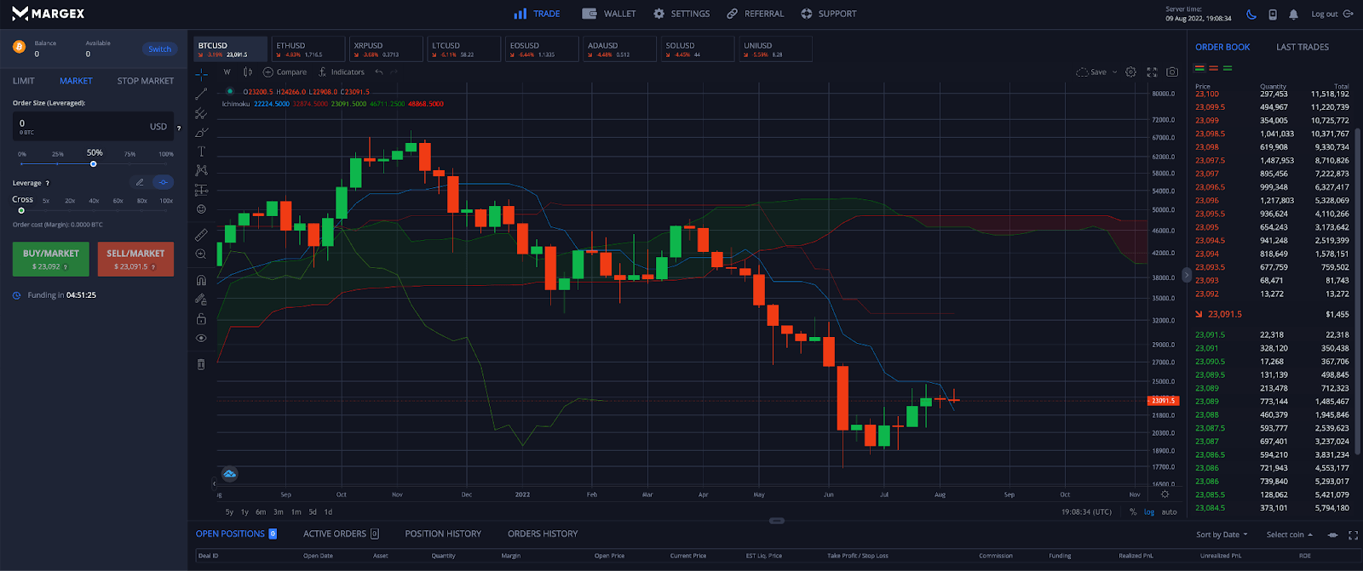Switch to the Limit order tab
The width and height of the screenshot is (1363, 571).
24,81
